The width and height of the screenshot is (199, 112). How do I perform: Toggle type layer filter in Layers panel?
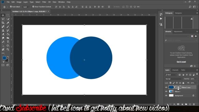[187, 75]
